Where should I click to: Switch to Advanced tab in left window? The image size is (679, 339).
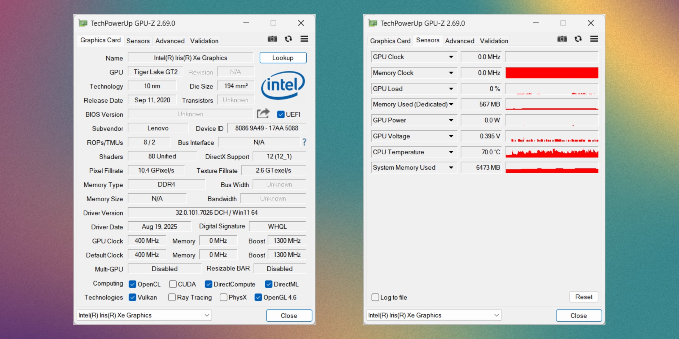click(170, 41)
